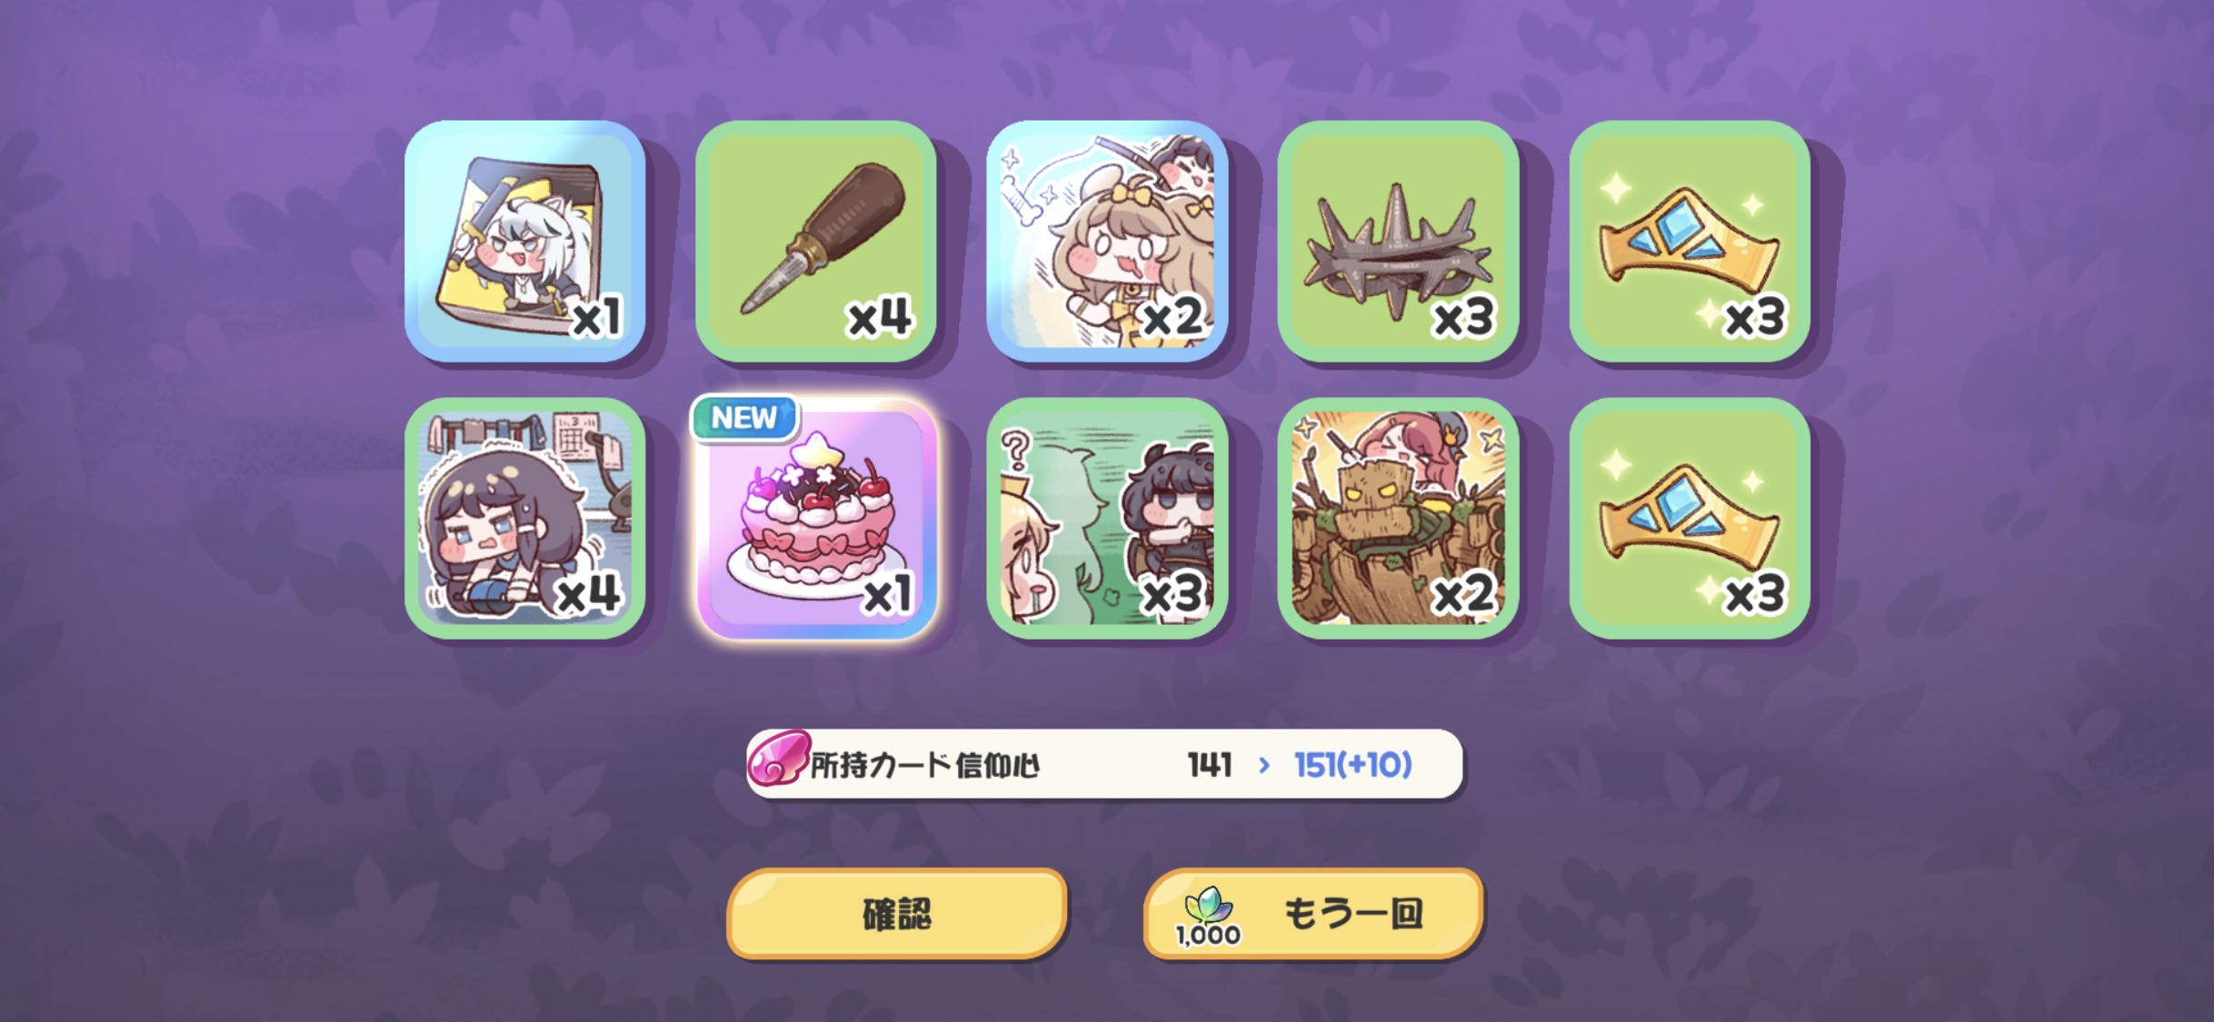Click the もう一回 draw again button
This screenshot has width=2214, height=1022.
(x=1312, y=913)
